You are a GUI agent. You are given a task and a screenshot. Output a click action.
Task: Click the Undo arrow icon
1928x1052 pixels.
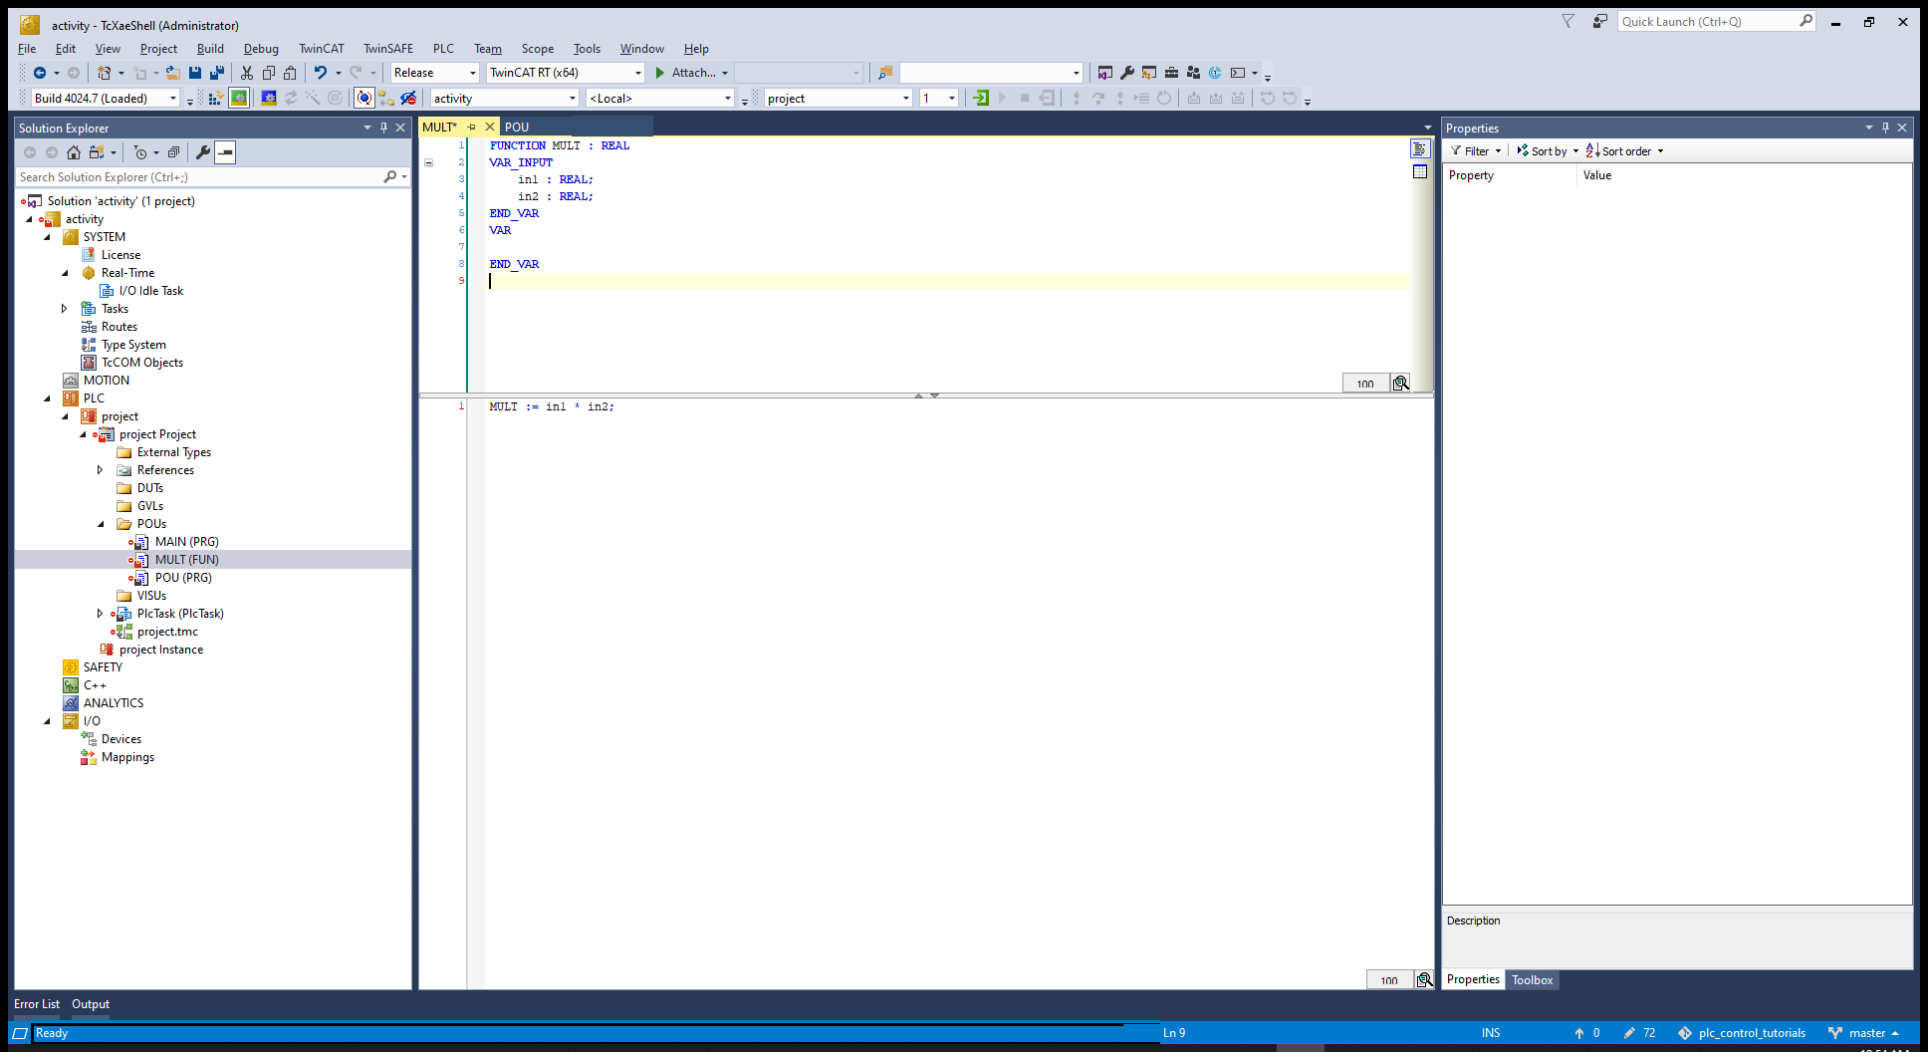(x=320, y=73)
